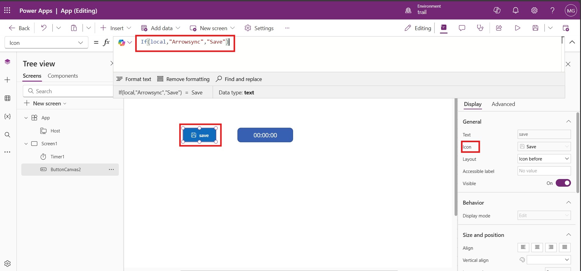Screen dimensions: 581x271
Task: Open the App checker stethoscope icon
Action: (480, 28)
